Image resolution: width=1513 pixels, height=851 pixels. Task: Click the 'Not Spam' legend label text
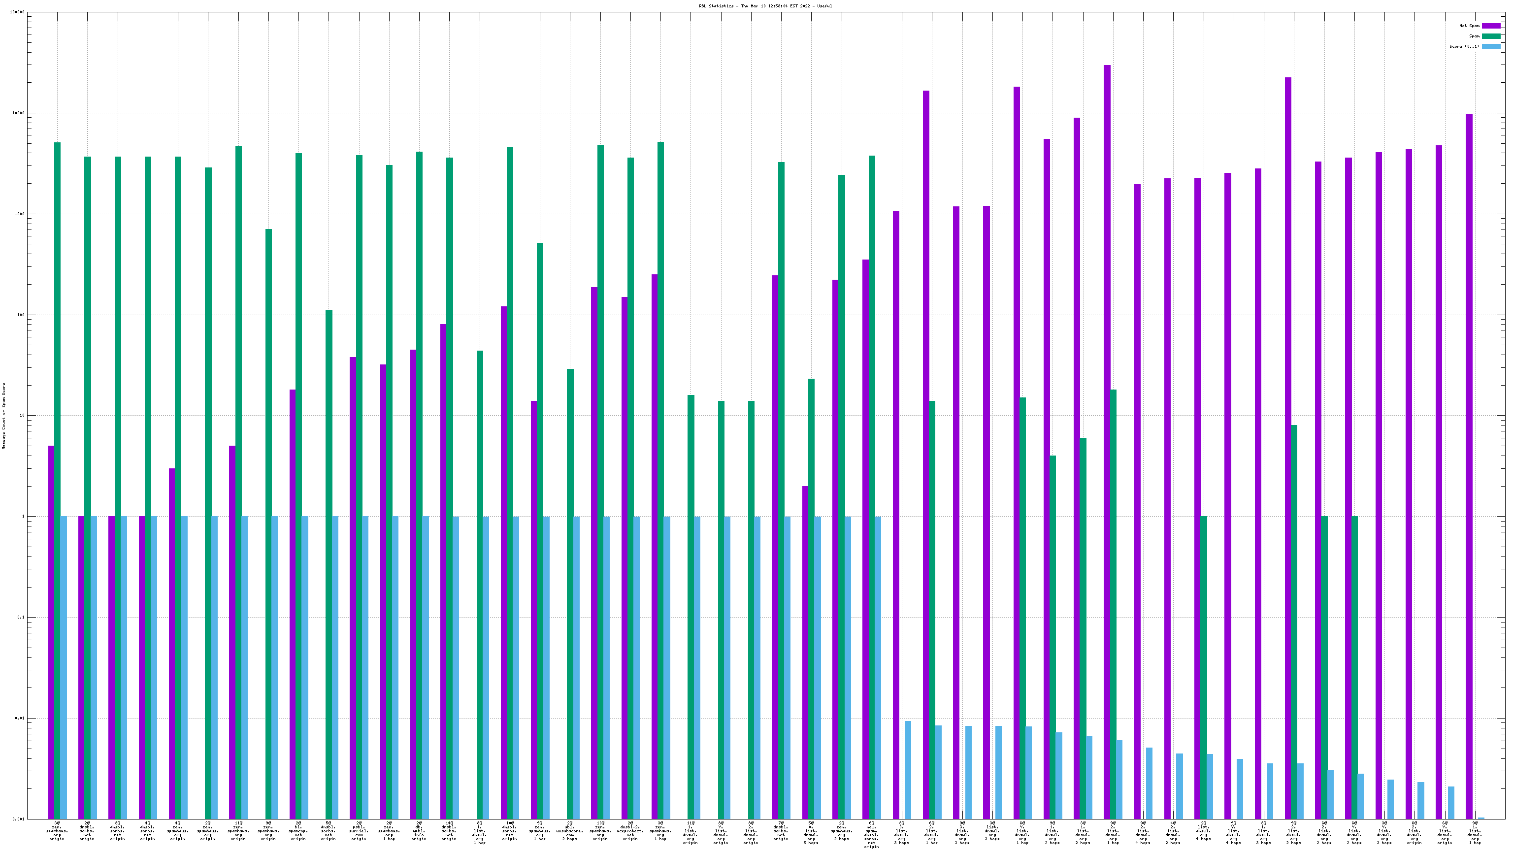point(1469,26)
